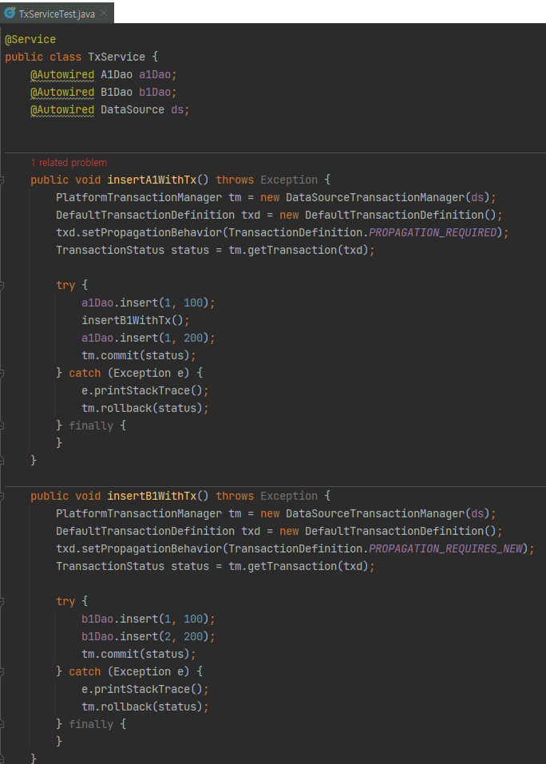Click the insertA1WithTx method name

[x=152, y=180]
